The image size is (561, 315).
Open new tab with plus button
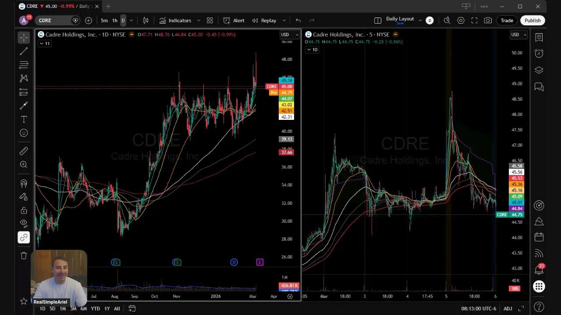click(108, 6)
